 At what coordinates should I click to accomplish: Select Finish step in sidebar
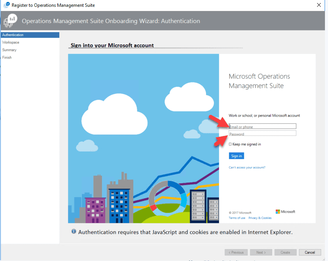7,57
